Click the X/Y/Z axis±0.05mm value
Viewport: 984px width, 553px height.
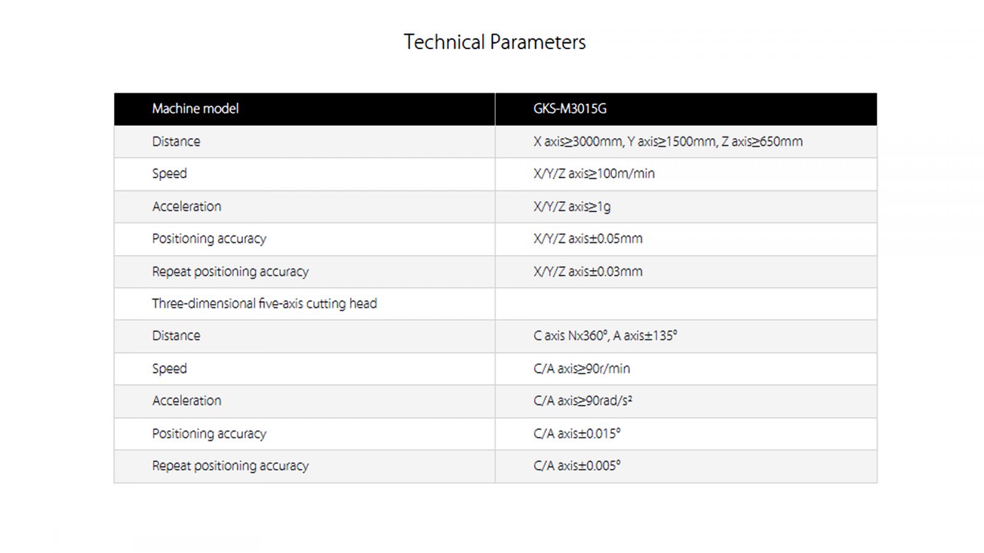pyautogui.click(x=588, y=238)
